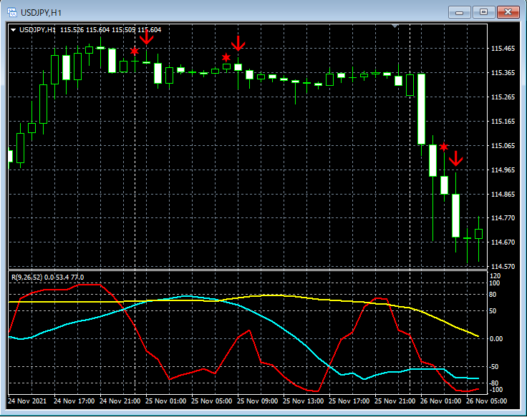Click the gray chart shift triangle marker

point(395,26)
